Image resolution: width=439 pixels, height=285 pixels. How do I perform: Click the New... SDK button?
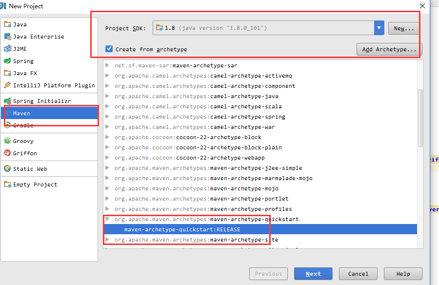[x=404, y=28]
